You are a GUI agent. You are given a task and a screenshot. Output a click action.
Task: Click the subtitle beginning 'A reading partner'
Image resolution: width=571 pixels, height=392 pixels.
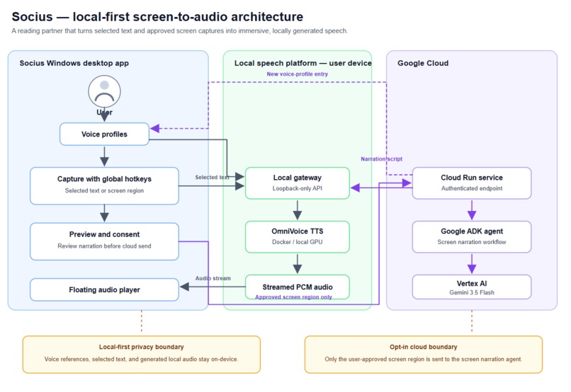click(x=179, y=31)
